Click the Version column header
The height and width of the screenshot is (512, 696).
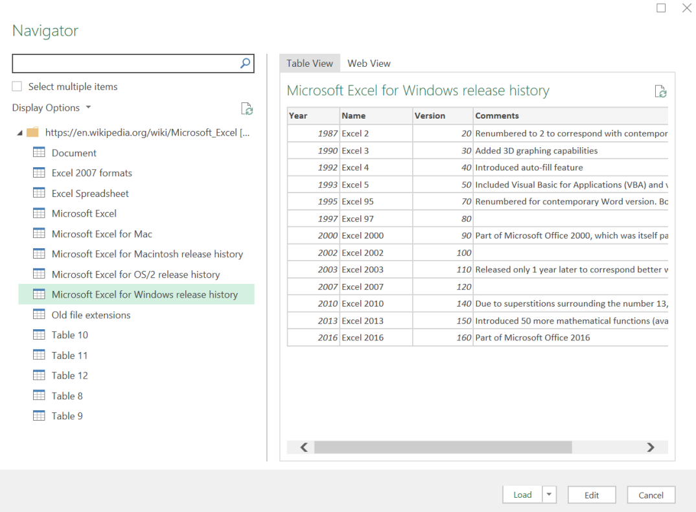coord(443,116)
